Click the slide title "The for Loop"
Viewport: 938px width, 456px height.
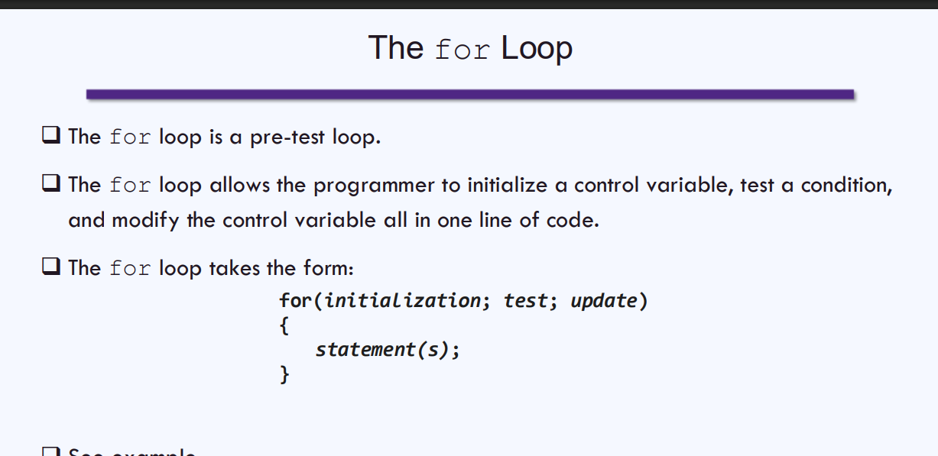(x=469, y=48)
